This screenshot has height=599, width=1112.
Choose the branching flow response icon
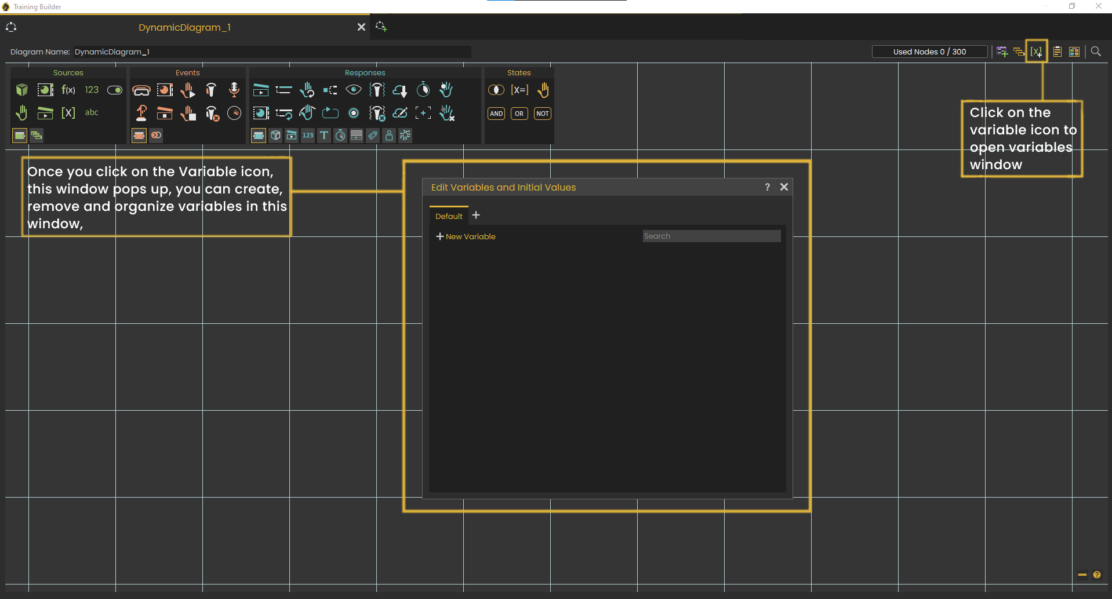330,90
